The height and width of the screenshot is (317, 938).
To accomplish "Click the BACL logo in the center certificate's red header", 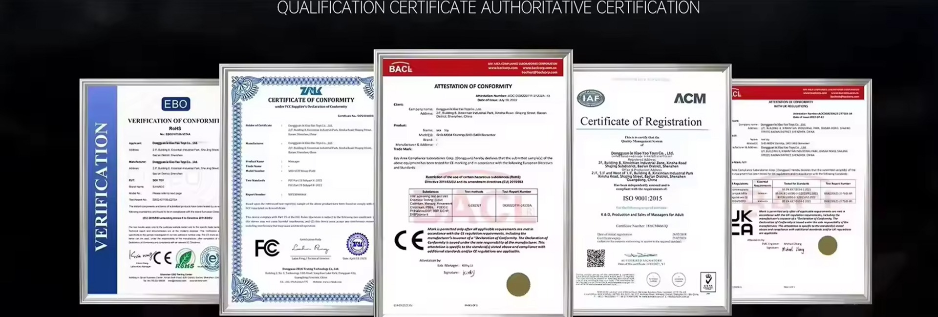I will point(401,69).
